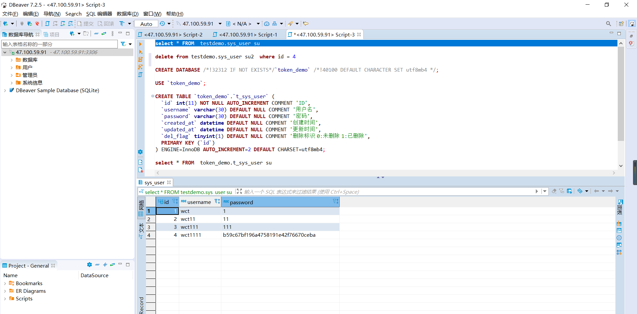Expand DBeaver Sample Database (SQLite) node
The image size is (637, 314).
coord(5,91)
